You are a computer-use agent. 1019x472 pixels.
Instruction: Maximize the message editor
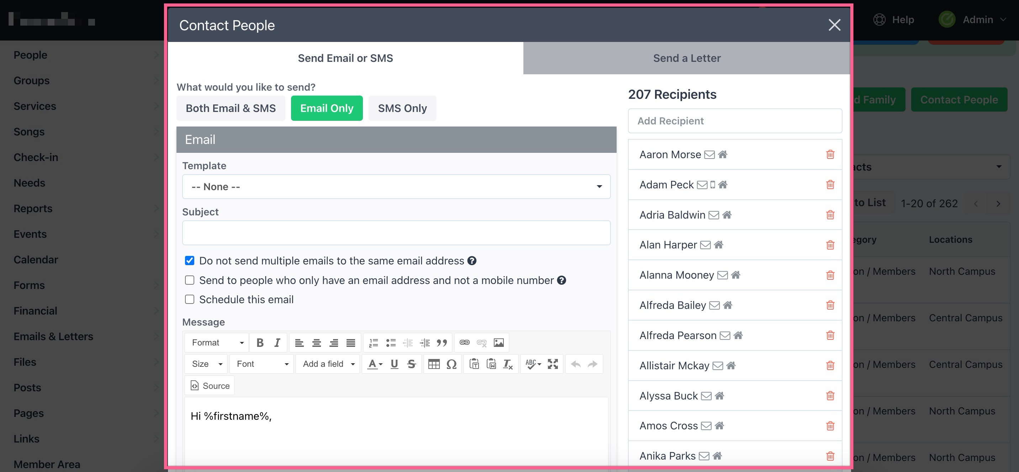click(x=553, y=364)
